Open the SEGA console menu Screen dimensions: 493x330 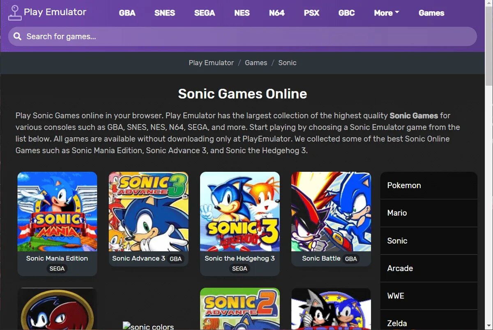205,13
